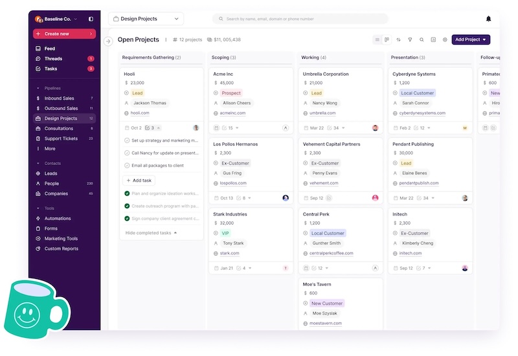Go to Threads in the sidebar
The width and height of the screenshot is (518, 356).
[x=54, y=59]
